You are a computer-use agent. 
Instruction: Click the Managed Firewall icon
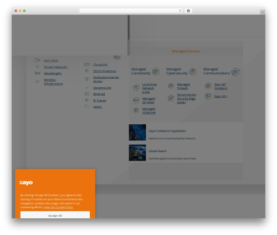pyautogui.click(x=171, y=86)
